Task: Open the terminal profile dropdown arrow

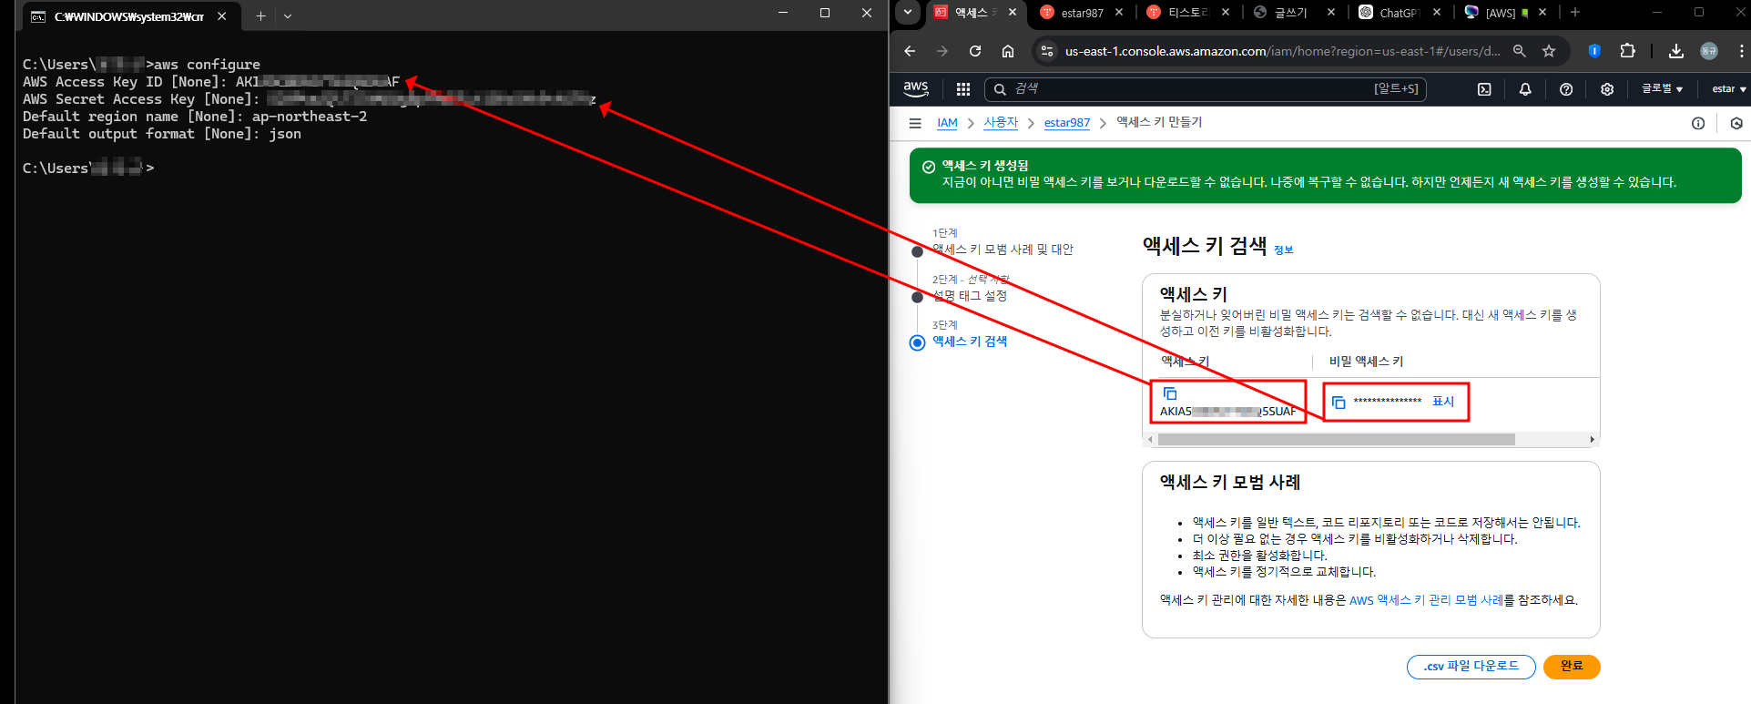Action: 288,15
